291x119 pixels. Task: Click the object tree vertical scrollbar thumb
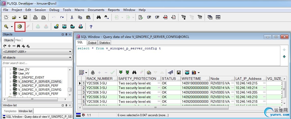coord(70,90)
